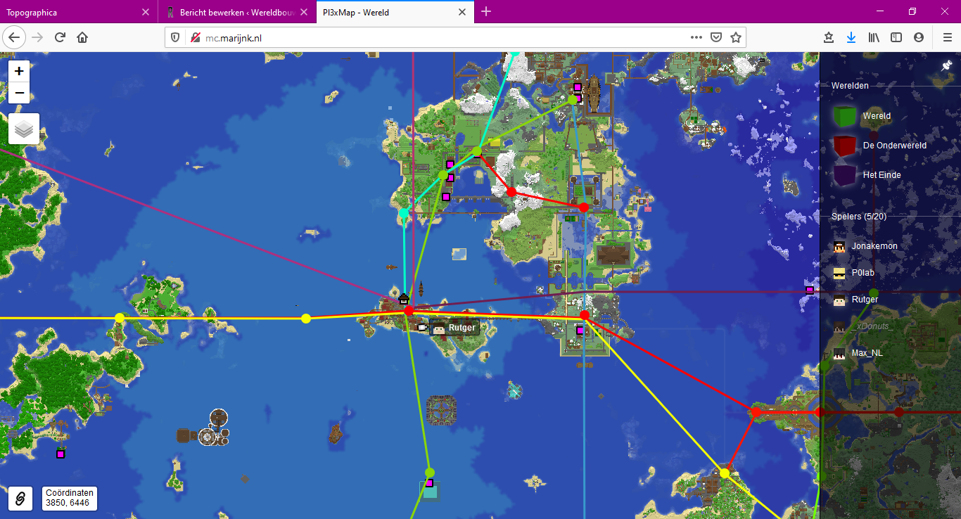The image size is (961, 519).
Task: Open page actions three-dot menu
Action: point(696,38)
